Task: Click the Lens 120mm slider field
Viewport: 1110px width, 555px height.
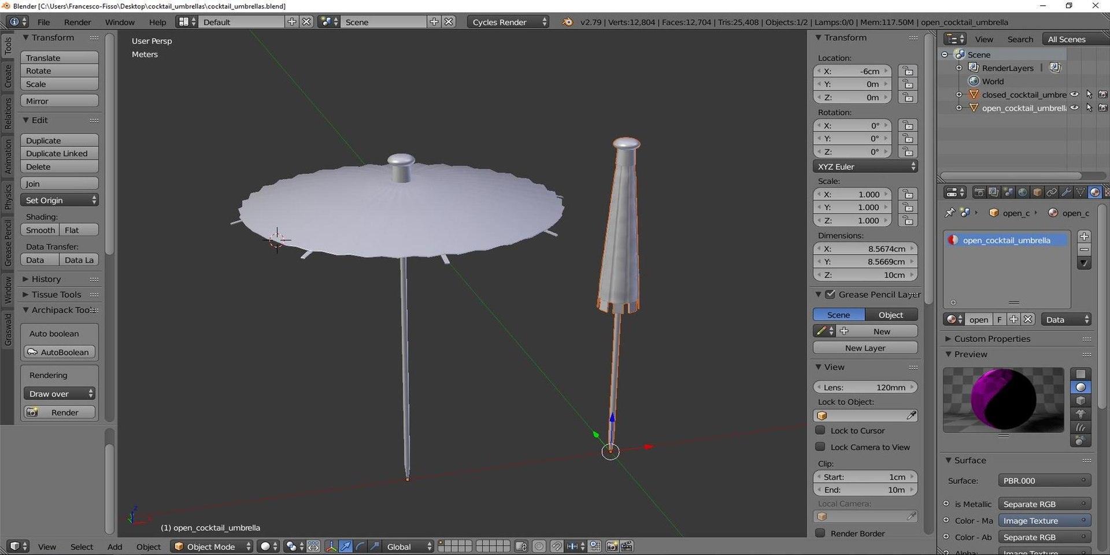Action: tap(865, 387)
